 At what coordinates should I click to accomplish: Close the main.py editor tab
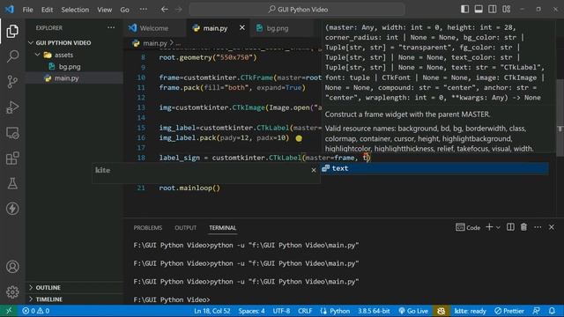(x=242, y=27)
